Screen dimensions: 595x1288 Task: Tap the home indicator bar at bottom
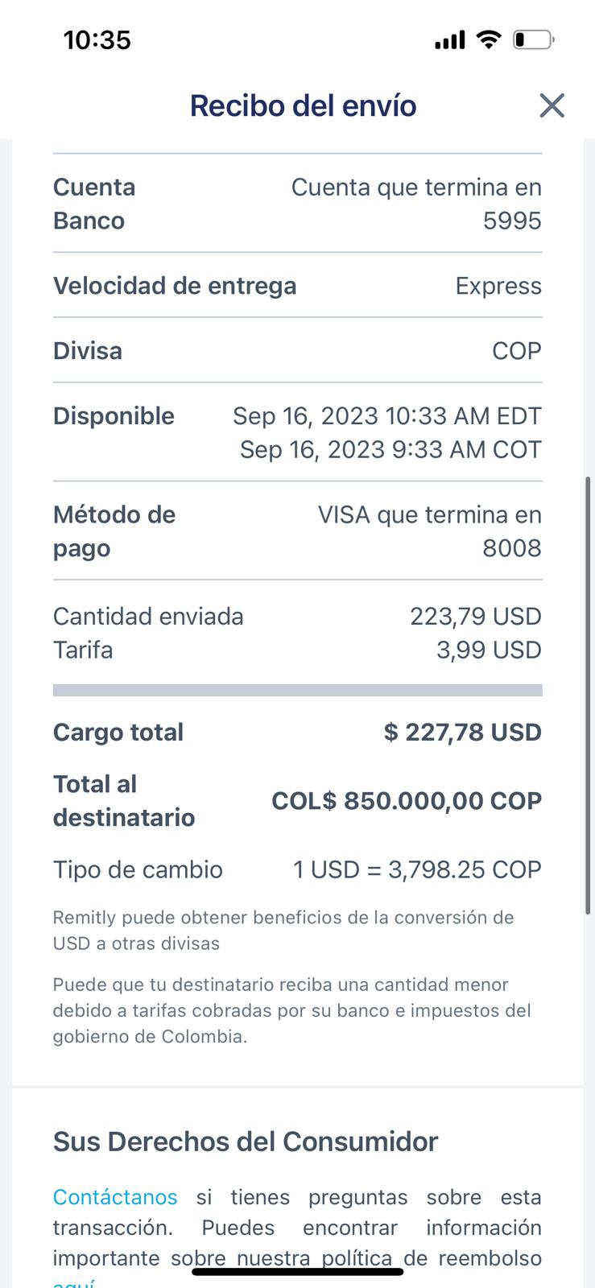coord(298,1272)
